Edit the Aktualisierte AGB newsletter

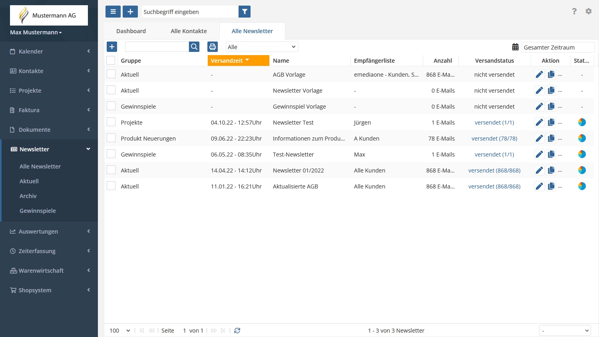click(539, 186)
